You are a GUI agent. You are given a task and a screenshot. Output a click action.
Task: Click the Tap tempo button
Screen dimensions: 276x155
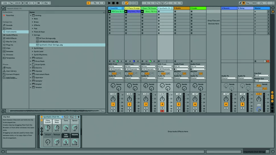(x=11, y=3)
